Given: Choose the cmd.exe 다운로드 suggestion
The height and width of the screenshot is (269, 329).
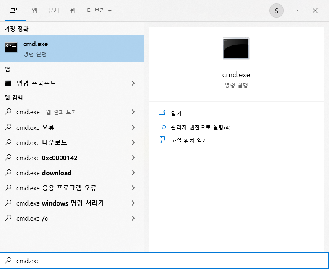Looking at the screenshot, I should pyautogui.click(x=72, y=142).
